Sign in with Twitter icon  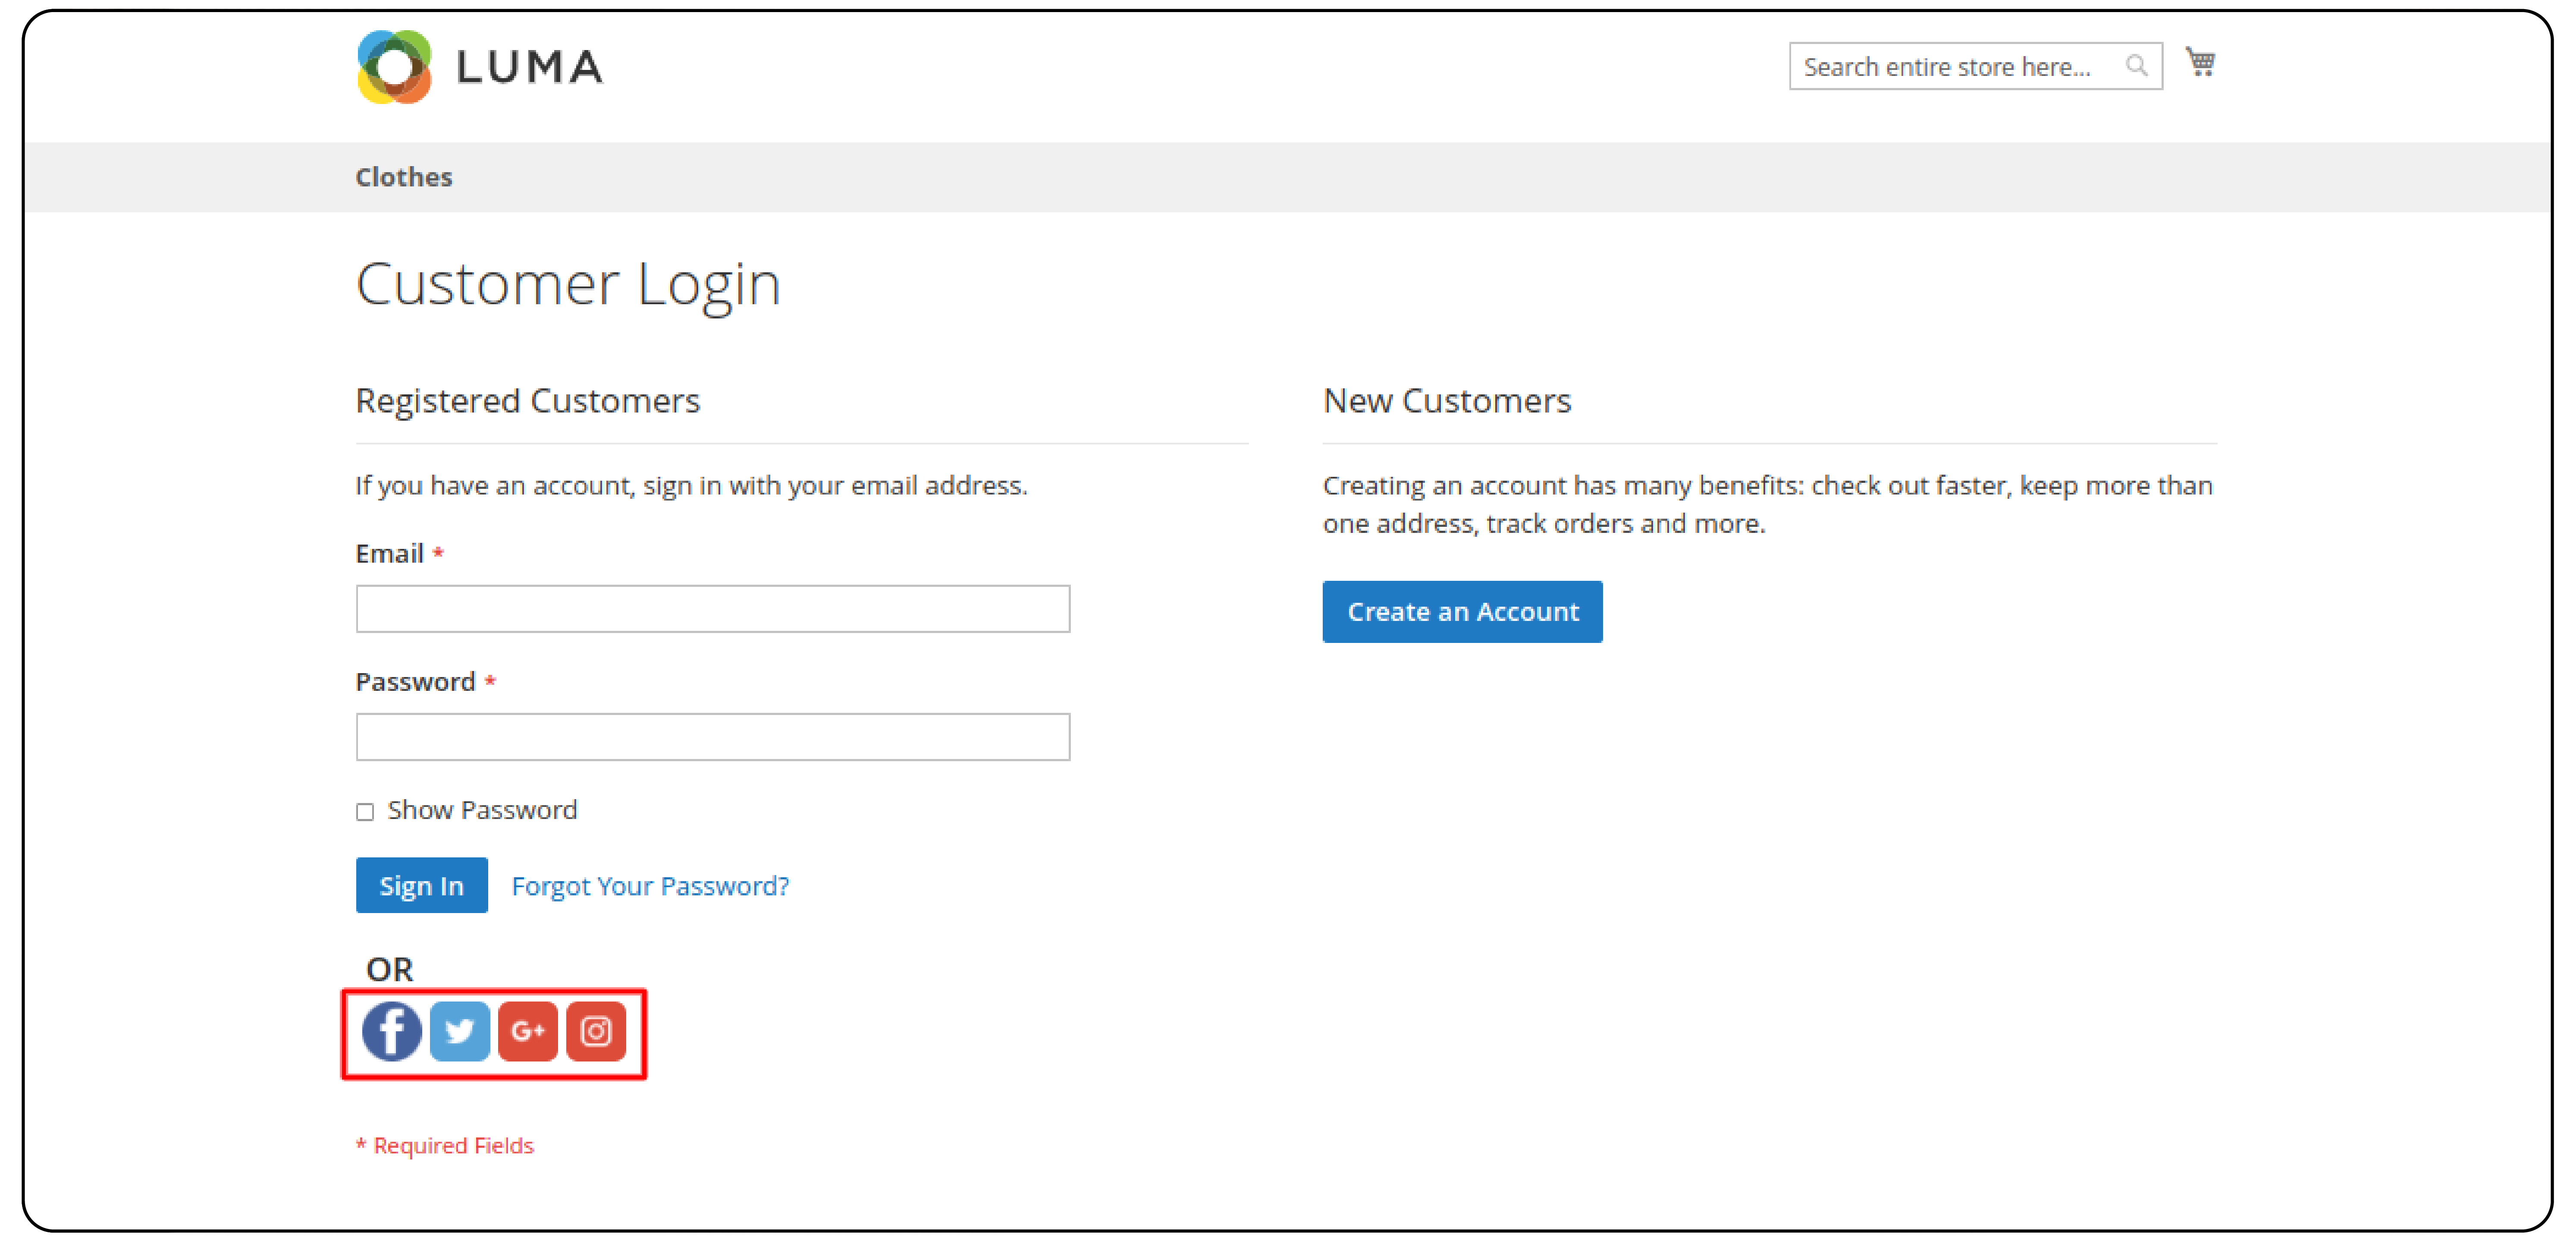pyautogui.click(x=460, y=1031)
